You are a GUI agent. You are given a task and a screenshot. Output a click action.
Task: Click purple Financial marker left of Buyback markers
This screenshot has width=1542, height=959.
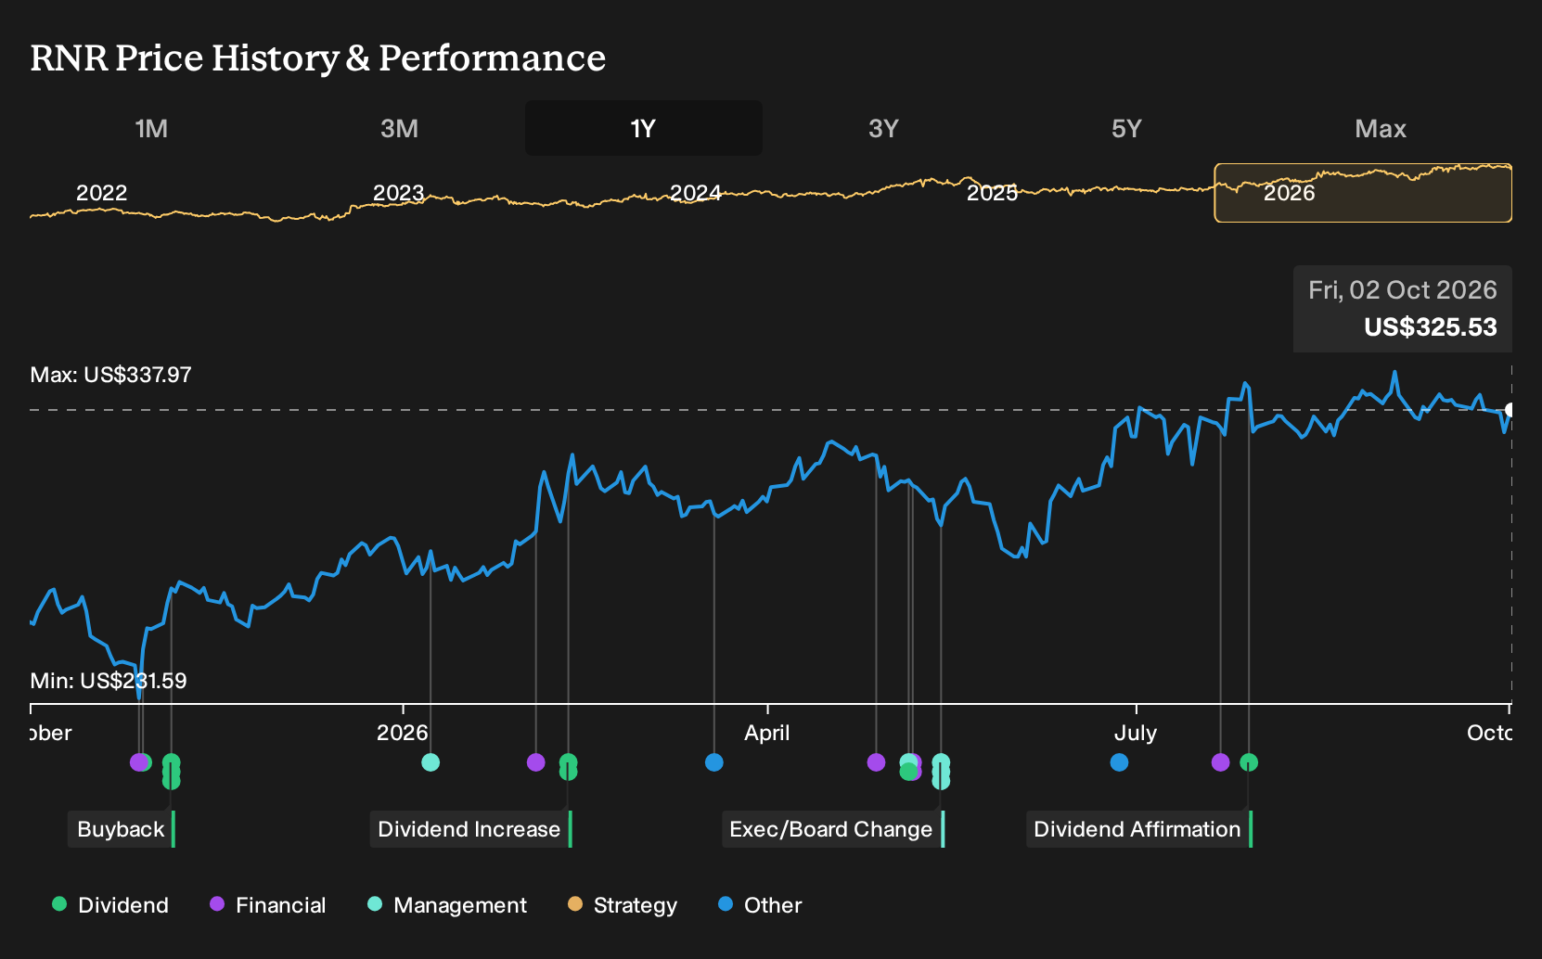point(138,762)
